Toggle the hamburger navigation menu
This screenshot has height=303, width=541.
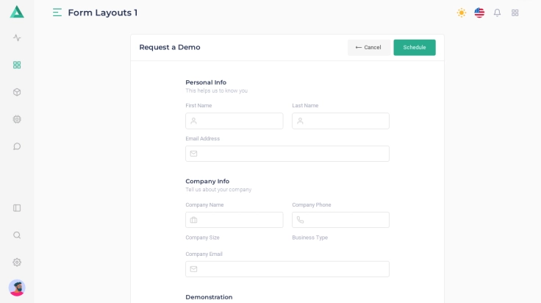tap(57, 13)
